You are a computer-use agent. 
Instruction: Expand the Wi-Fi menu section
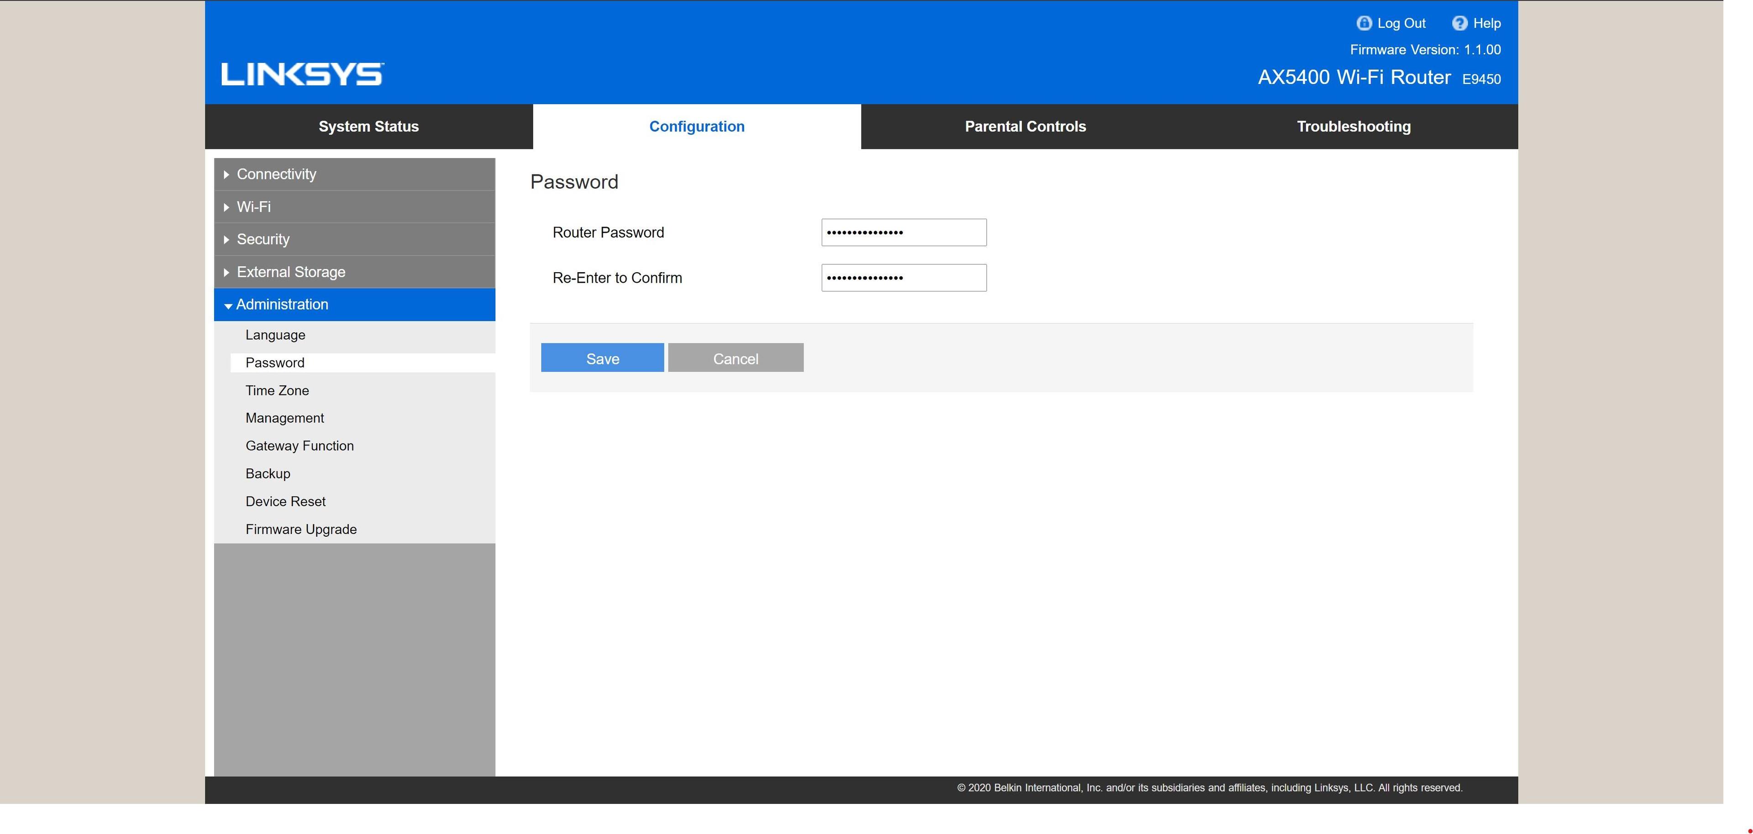[x=253, y=207]
